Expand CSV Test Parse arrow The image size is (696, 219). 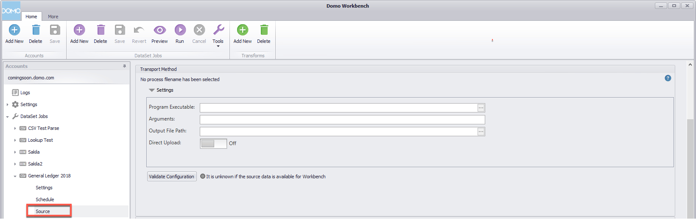tap(15, 128)
